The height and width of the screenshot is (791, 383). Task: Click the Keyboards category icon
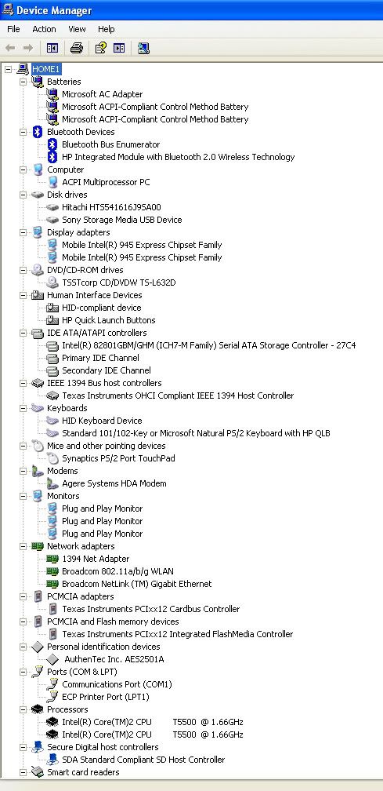38,407
